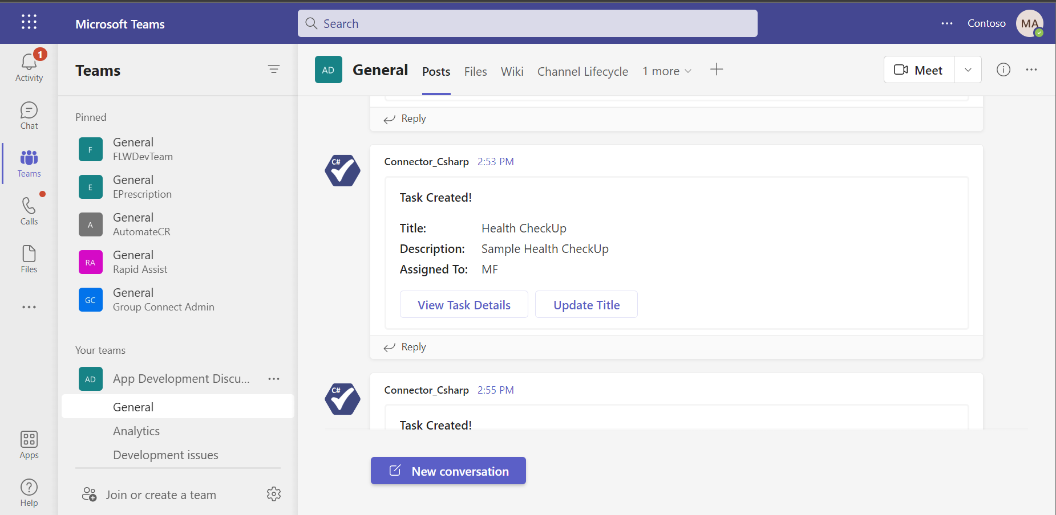1056x515 pixels.
Task: Open manage teams gear icon
Action: [274, 494]
